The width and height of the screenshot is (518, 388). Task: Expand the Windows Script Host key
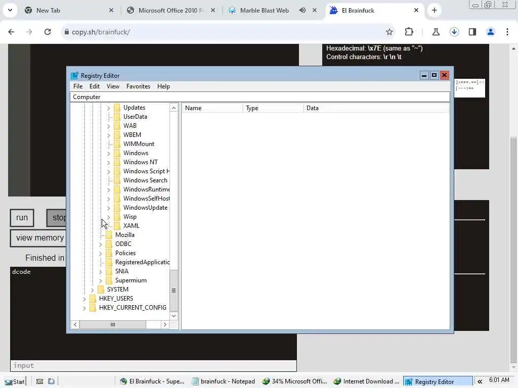pyautogui.click(x=108, y=172)
